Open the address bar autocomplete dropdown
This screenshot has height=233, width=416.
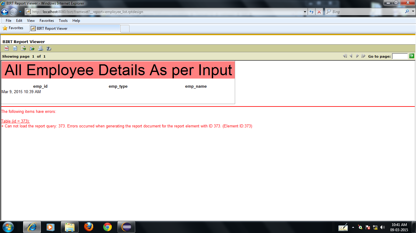[305, 12]
